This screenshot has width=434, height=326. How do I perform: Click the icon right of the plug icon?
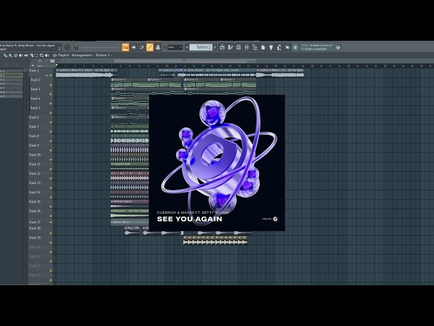(279, 48)
